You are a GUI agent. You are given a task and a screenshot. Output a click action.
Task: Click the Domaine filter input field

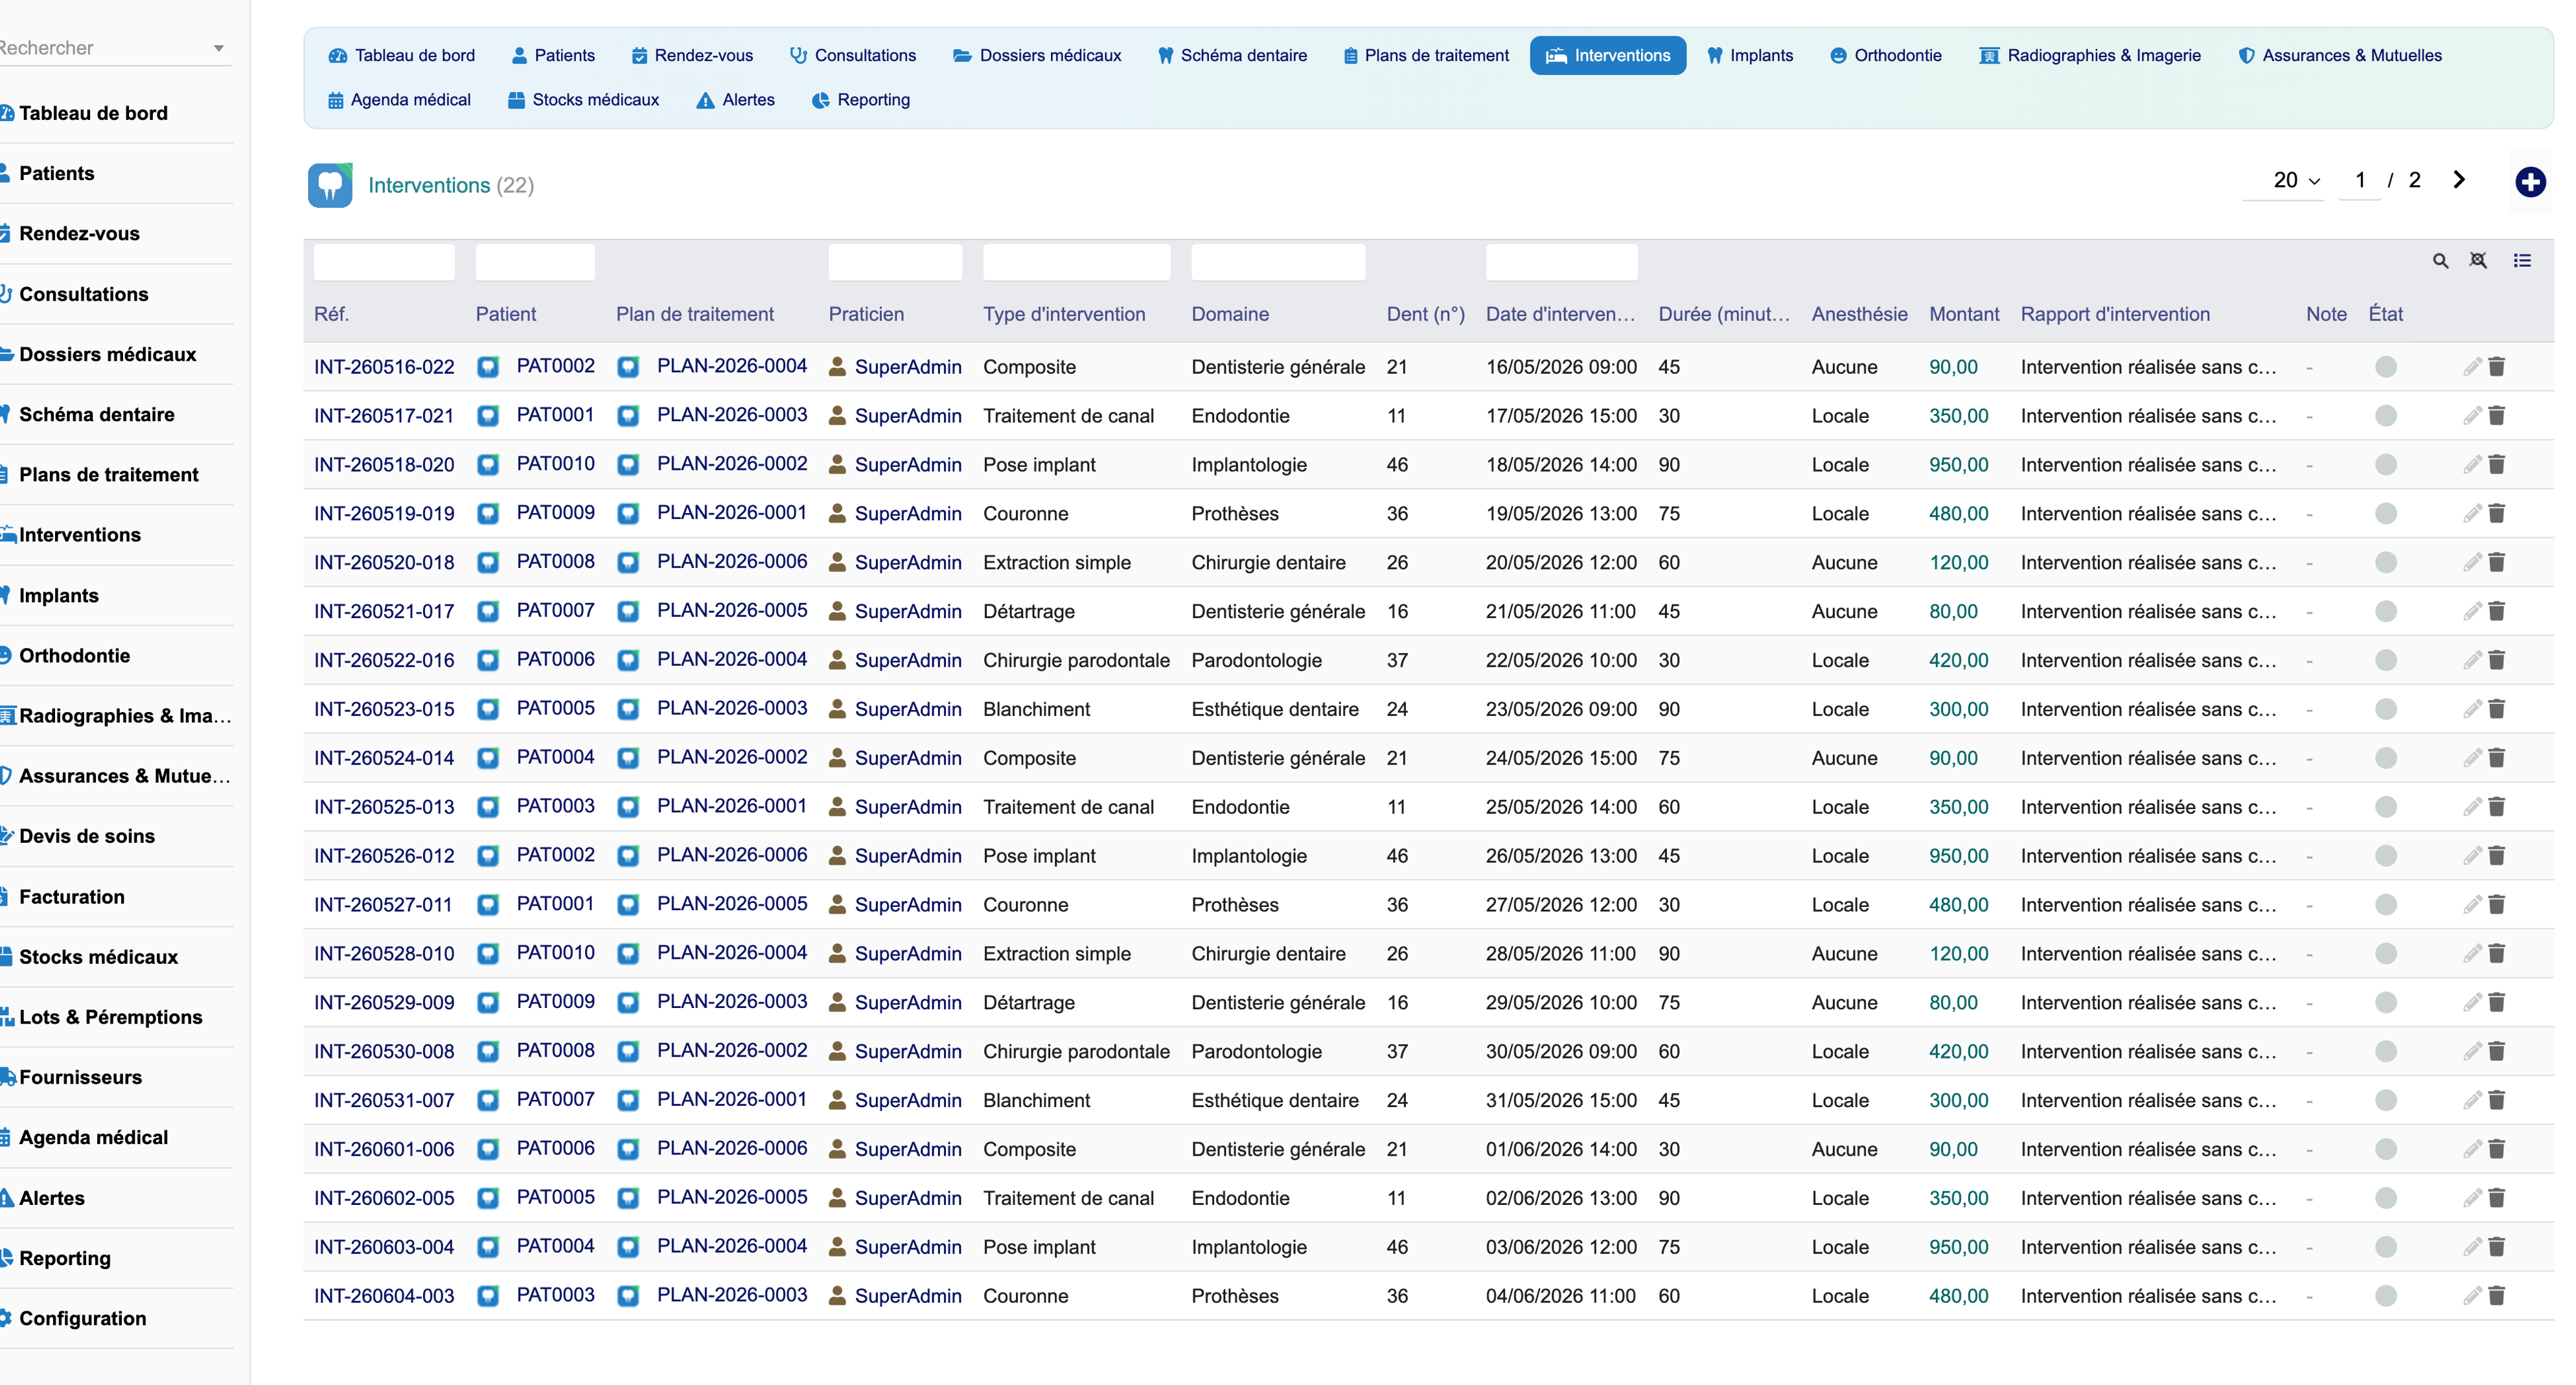[1278, 262]
